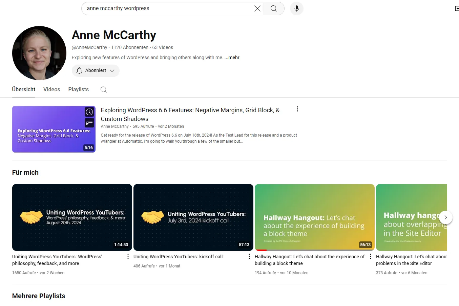Open the Hallway Hangout Site Editor problems title
Image resolution: width=459 pixels, height=306 pixels.
(x=411, y=260)
